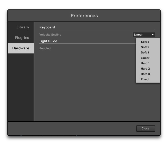Select the Hardware tab
Viewport: 168px width, 145px height.
[x=21, y=48]
